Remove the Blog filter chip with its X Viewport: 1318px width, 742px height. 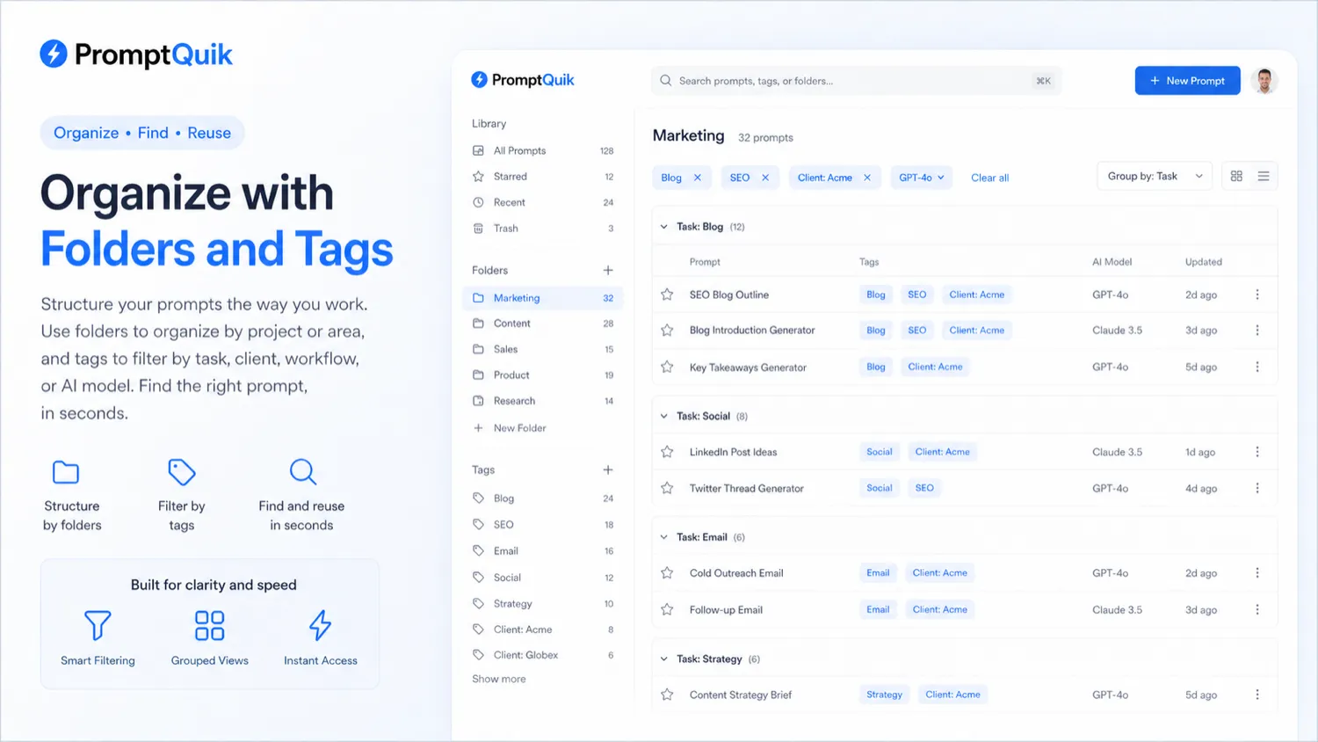(x=698, y=178)
